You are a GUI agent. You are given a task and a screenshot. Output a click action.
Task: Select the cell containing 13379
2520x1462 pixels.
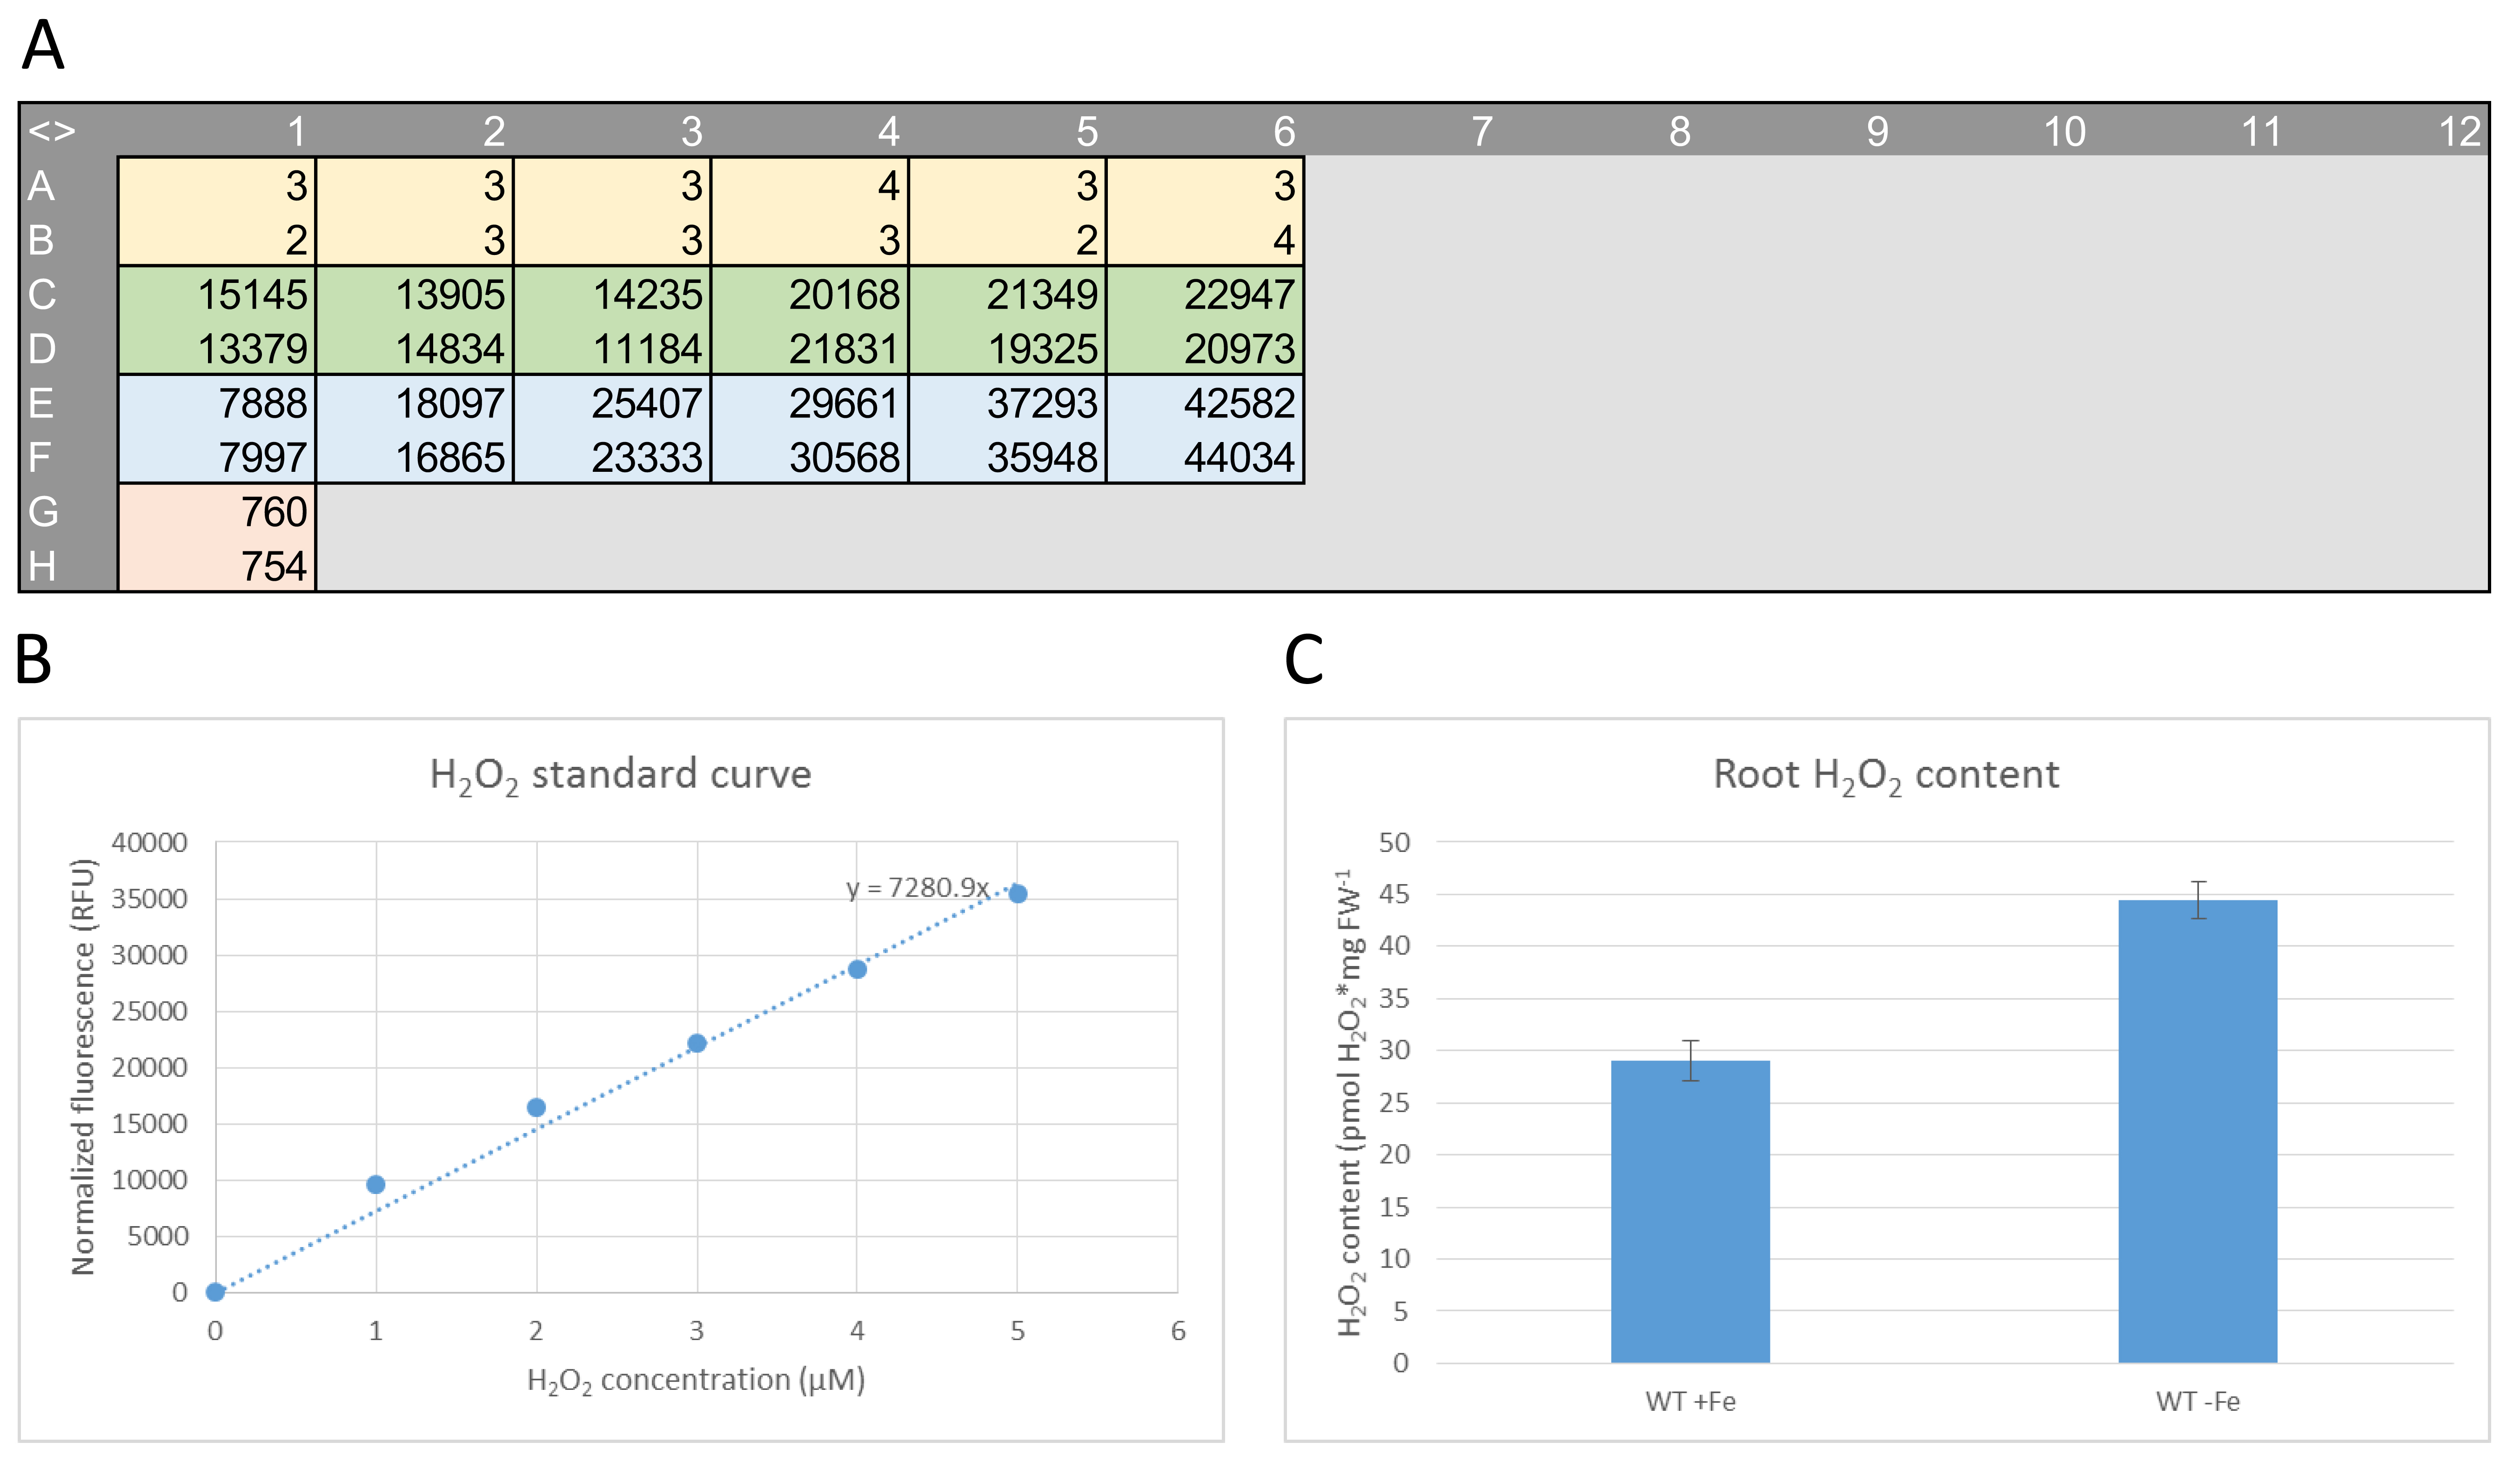[217, 348]
